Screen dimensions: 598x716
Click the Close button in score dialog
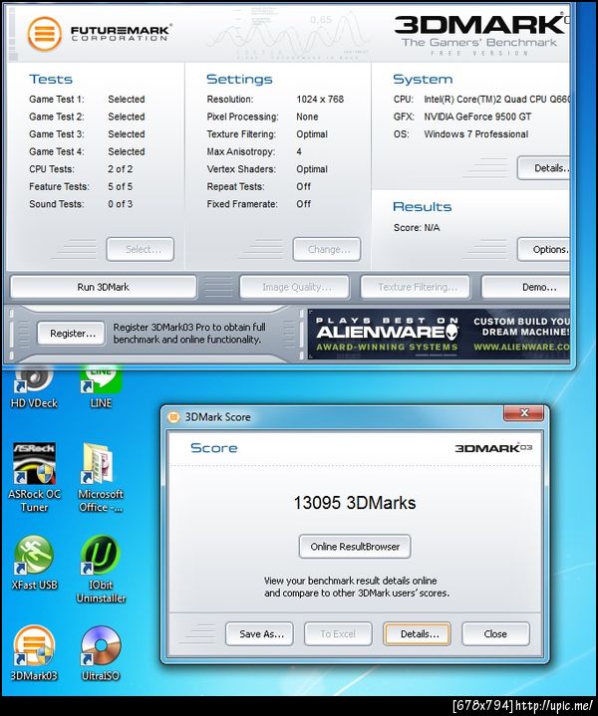coord(496,633)
